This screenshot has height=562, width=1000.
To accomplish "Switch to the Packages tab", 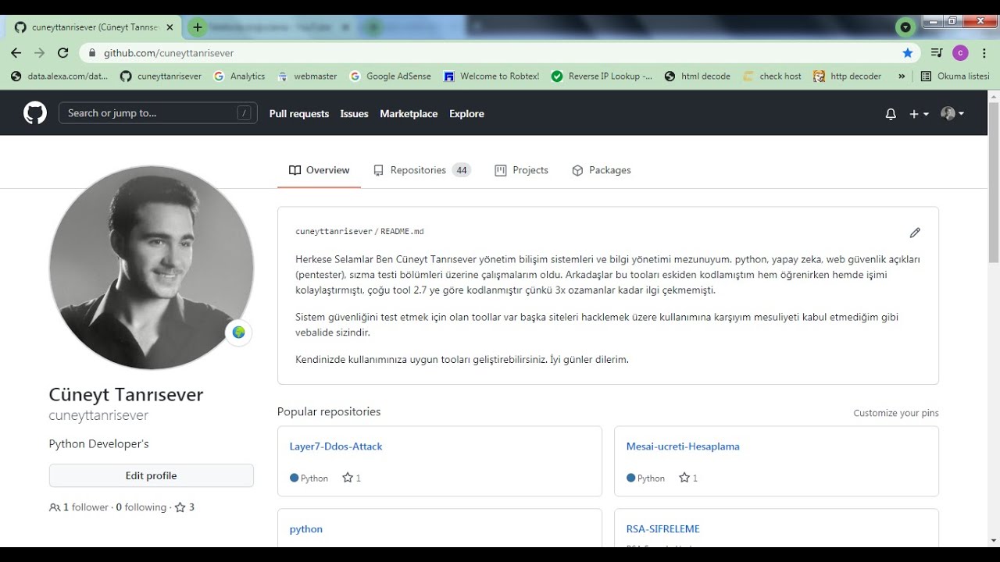I will 601,170.
